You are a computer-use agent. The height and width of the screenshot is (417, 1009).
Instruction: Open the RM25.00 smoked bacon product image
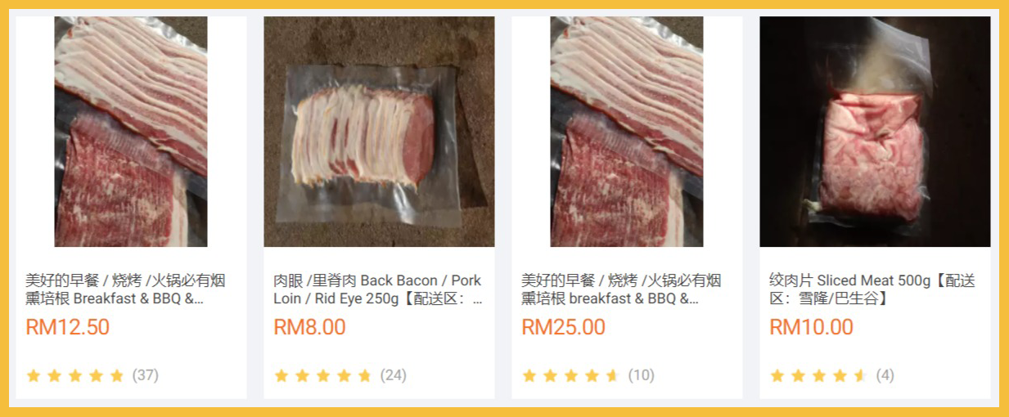627,132
